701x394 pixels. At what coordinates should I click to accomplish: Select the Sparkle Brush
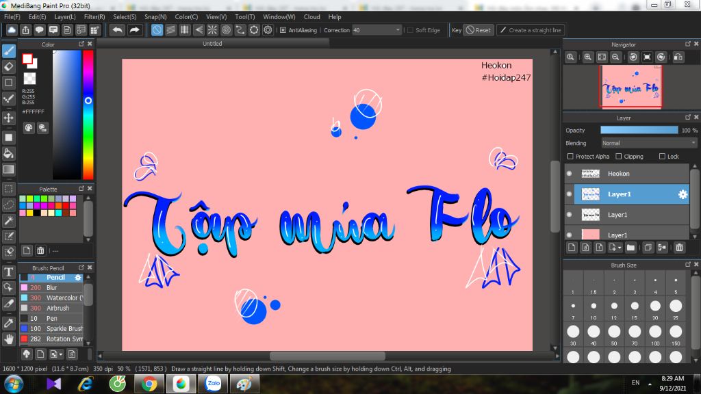pos(51,329)
